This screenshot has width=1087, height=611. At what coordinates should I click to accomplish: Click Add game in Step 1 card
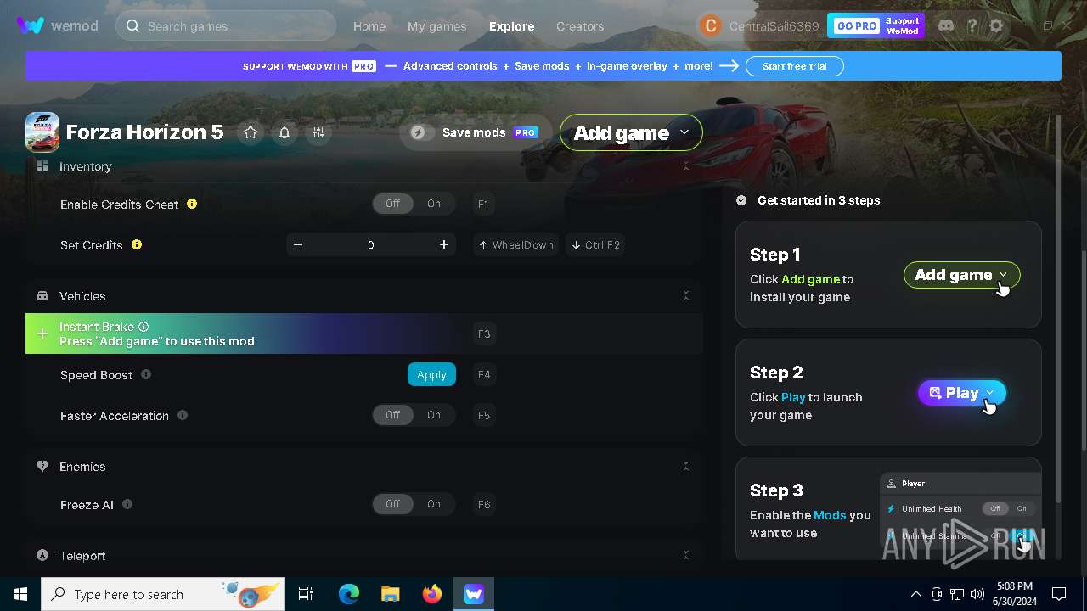click(x=961, y=275)
